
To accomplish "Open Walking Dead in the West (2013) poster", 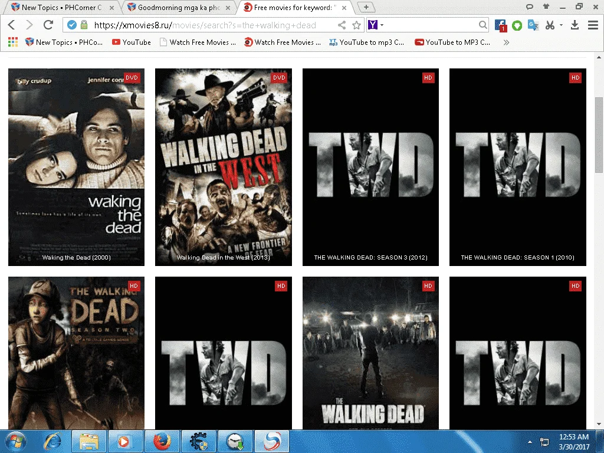I will [x=224, y=167].
